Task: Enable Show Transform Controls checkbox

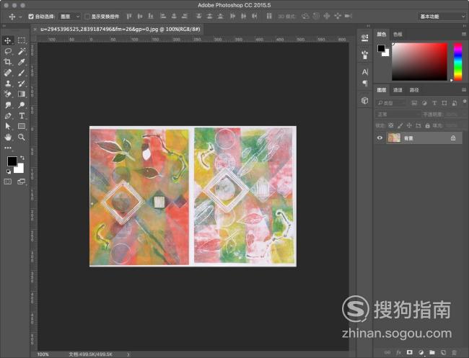Action: 87,17
